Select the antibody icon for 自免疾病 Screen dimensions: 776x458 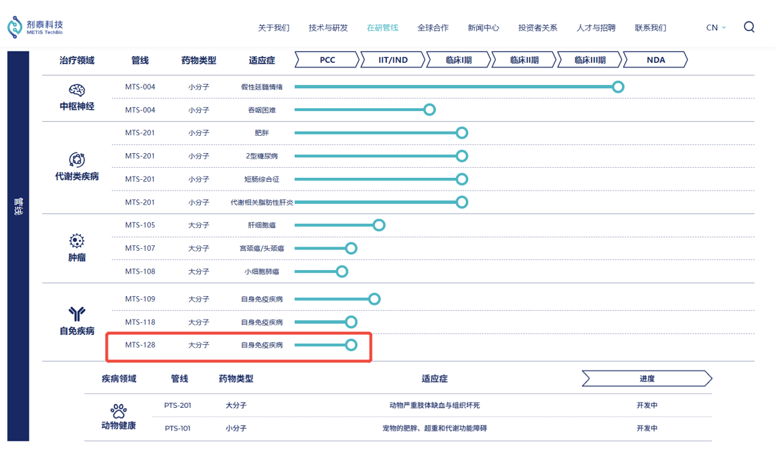tap(77, 314)
